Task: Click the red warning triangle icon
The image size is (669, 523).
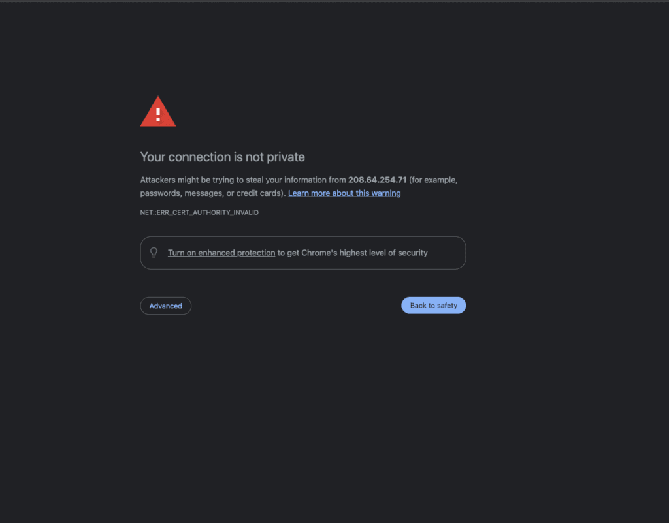Action: coord(158,111)
